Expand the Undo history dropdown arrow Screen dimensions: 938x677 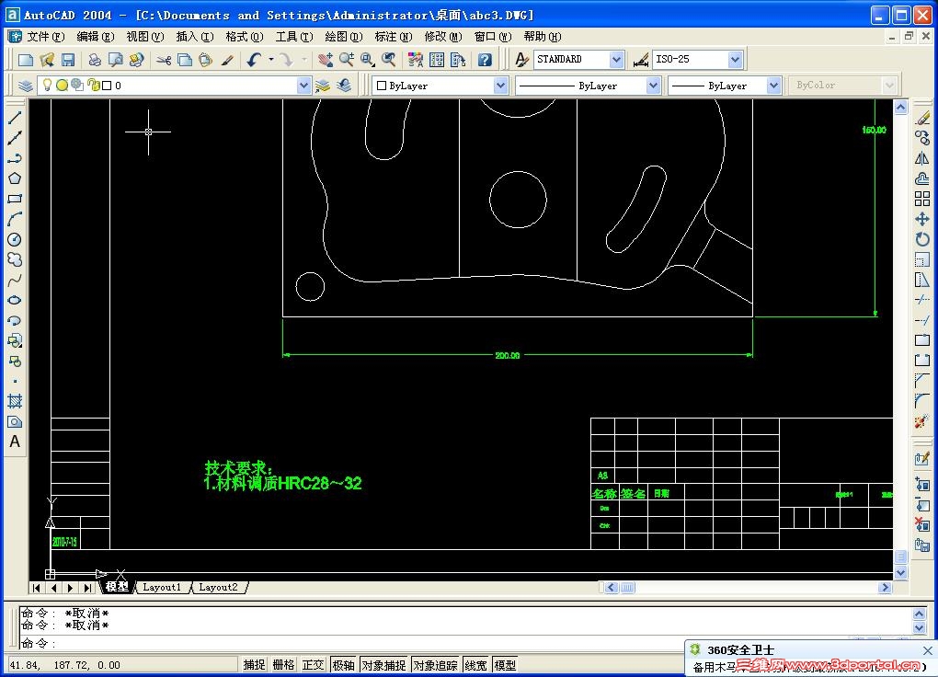pyautogui.click(x=271, y=59)
